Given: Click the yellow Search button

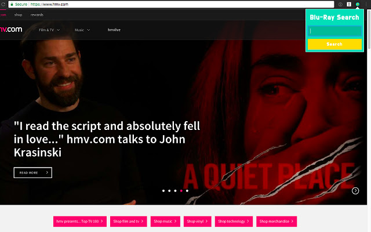Looking at the screenshot, I should point(334,44).
